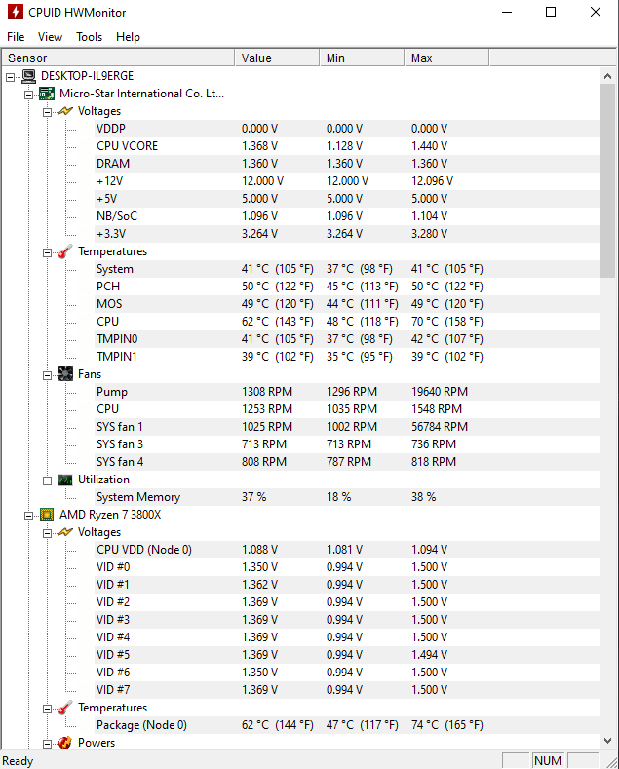Click the Micro-Star motherboard icon

[x=47, y=94]
